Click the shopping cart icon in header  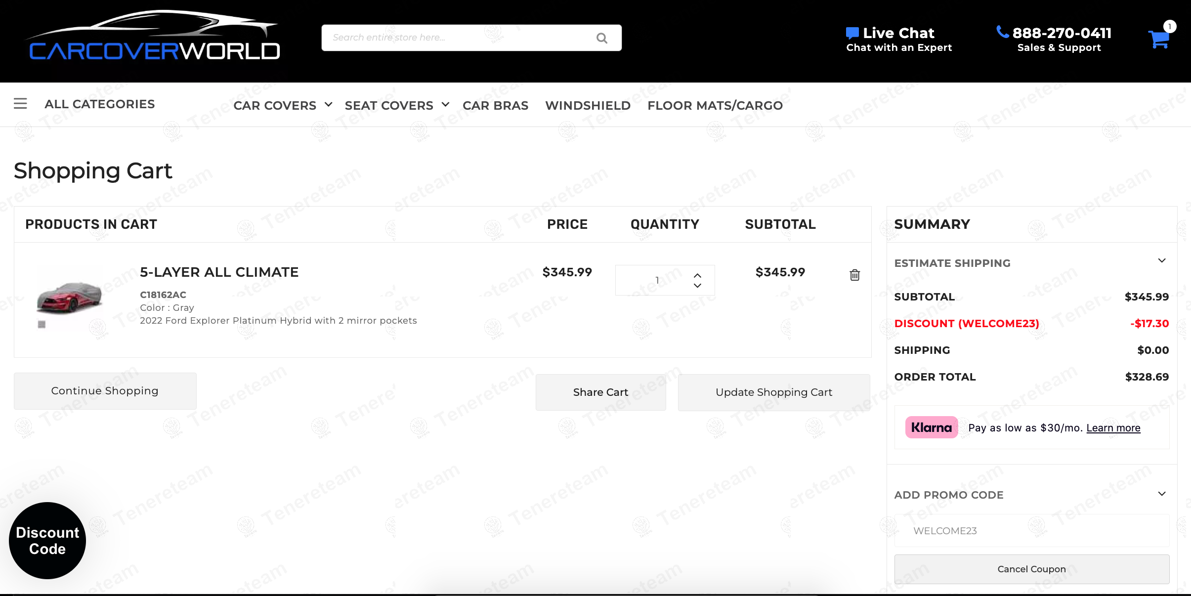(1158, 39)
